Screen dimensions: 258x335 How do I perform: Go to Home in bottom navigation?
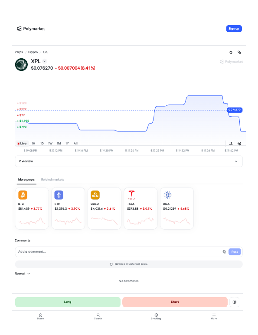(x=40, y=316)
